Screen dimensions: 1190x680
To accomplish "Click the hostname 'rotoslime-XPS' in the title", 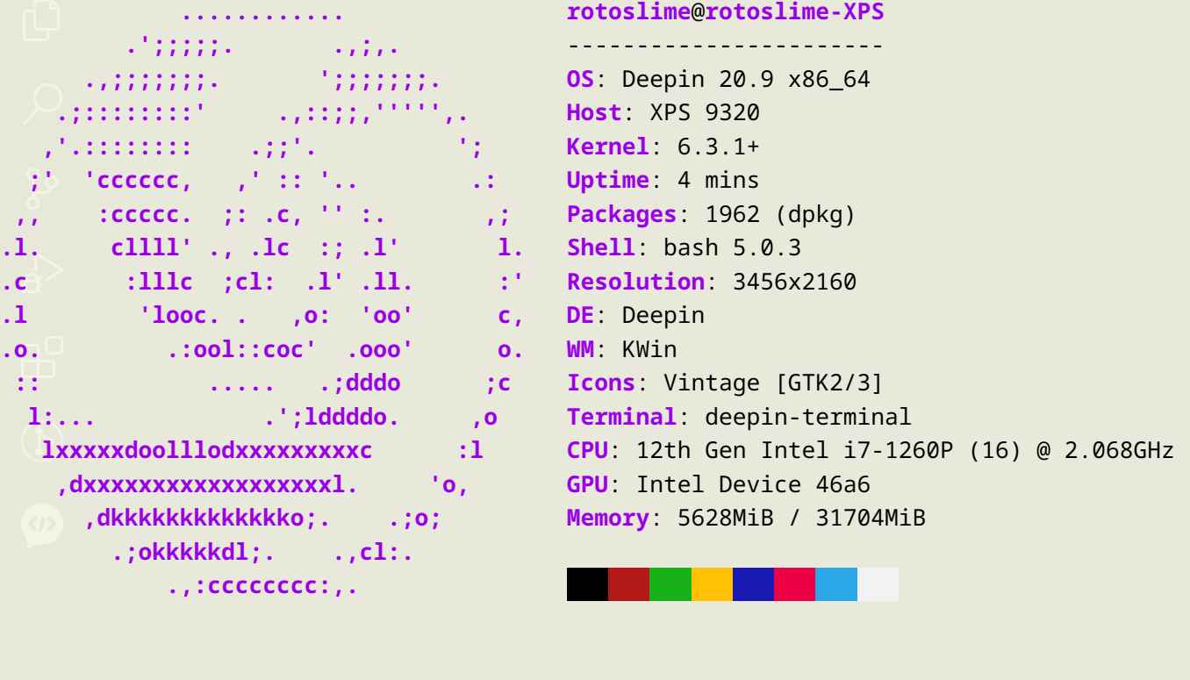I will click(x=795, y=12).
